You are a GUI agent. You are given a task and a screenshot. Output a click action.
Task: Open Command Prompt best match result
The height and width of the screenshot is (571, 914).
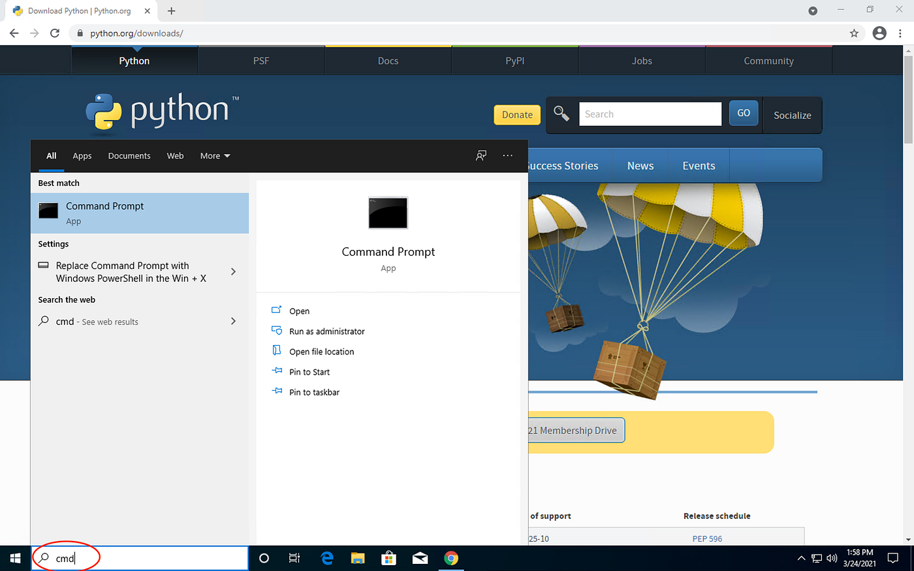140,213
